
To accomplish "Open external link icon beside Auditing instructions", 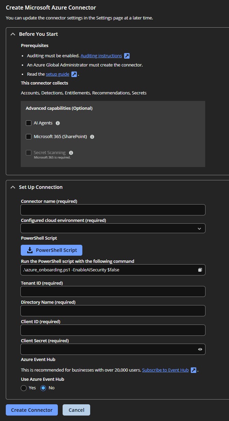I will [127, 56].
